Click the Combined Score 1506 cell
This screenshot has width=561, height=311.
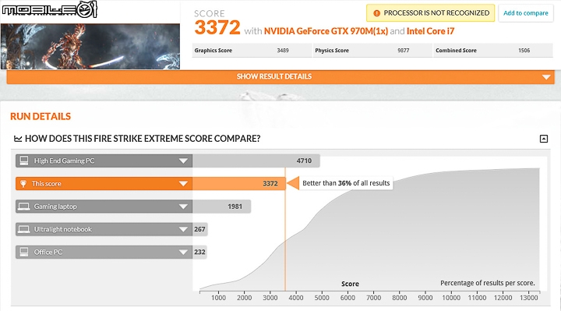[x=493, y=51]
